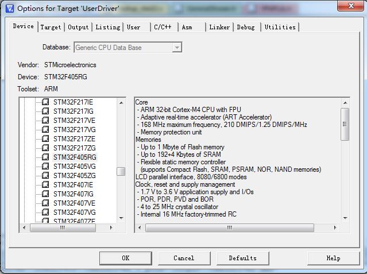Select STM32F407IE device in list

[73, 185]
